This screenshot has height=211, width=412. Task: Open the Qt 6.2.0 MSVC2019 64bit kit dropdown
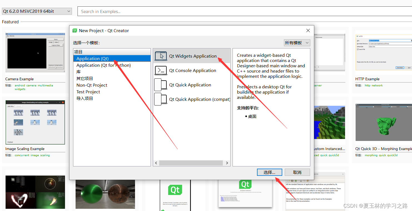coord(37,11)
